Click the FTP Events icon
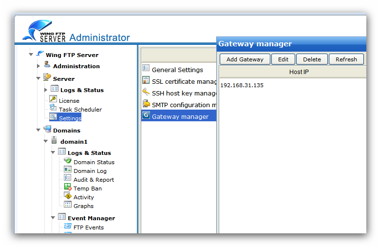Viewport: 379px width, 246px height. pos(68,226)
